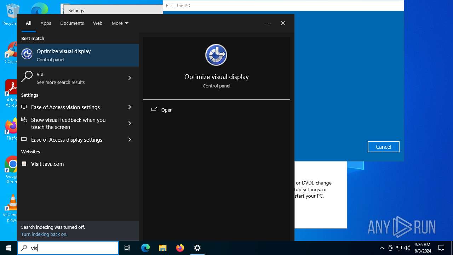The width and height of the screenshot is (453, 255).
Task: Switch to the Web search tab
Action: click(x=98, y=23)
